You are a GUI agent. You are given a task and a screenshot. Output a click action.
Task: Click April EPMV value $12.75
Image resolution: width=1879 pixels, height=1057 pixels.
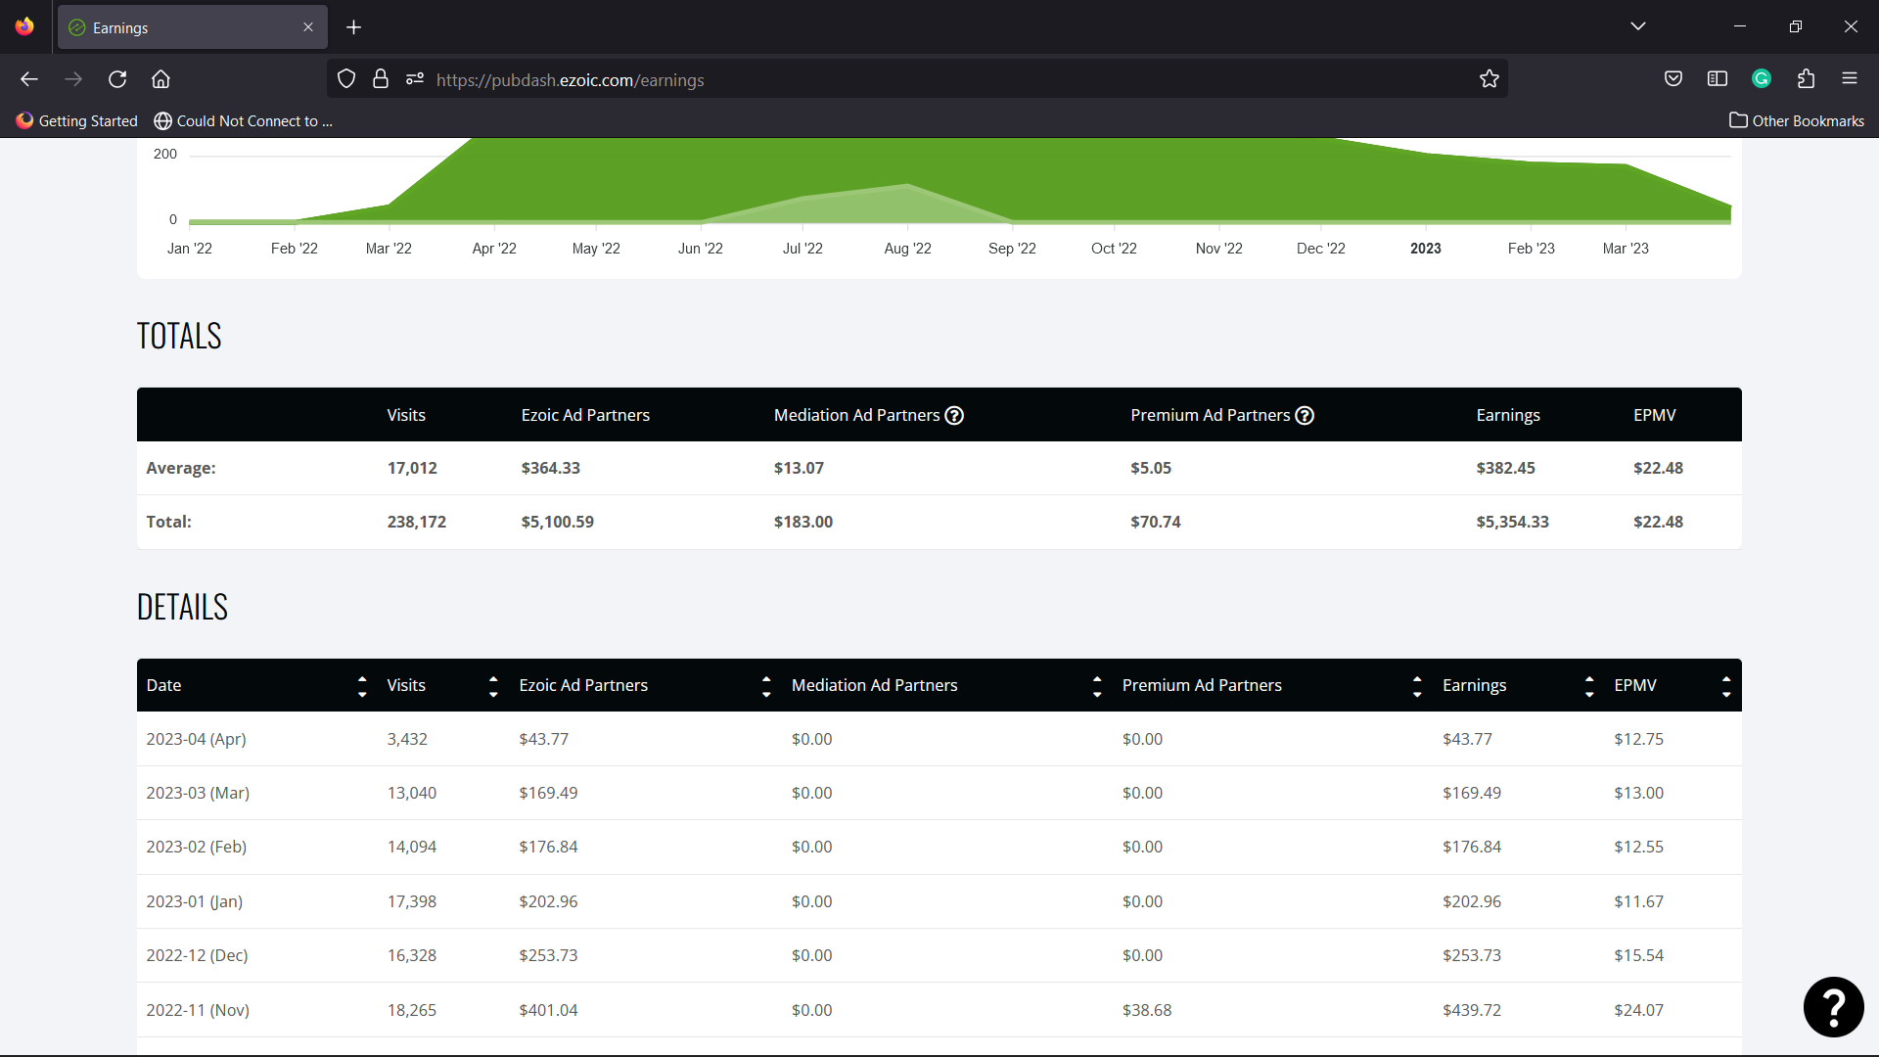pos(1638,740)
